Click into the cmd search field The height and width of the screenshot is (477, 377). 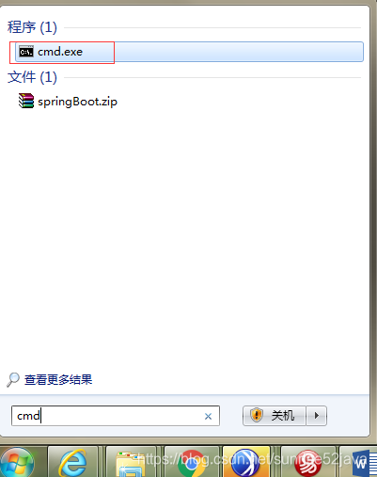[106, 416]
